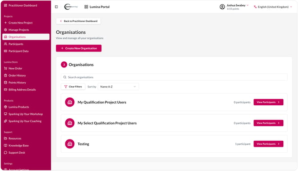Open Participant Data in sidebar
This screenshot has height=171, width=298.
pyautogui.click(x=16, y=51)
